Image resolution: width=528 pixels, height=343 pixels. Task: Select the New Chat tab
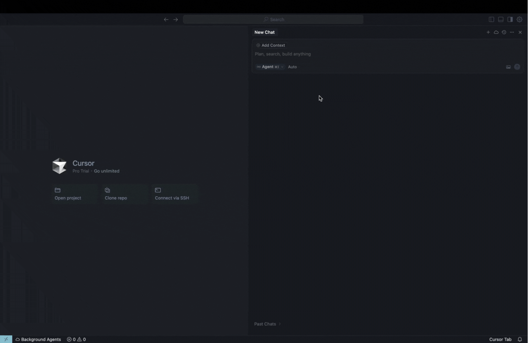click(264, 32)
